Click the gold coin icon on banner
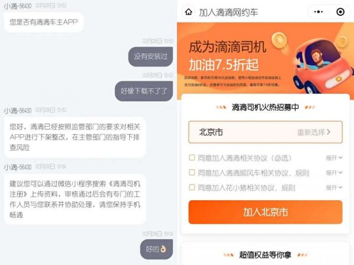The image size is (354, 265). [x=279, y=40]
